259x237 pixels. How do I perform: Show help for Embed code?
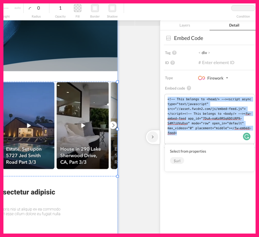pos(189,88)
